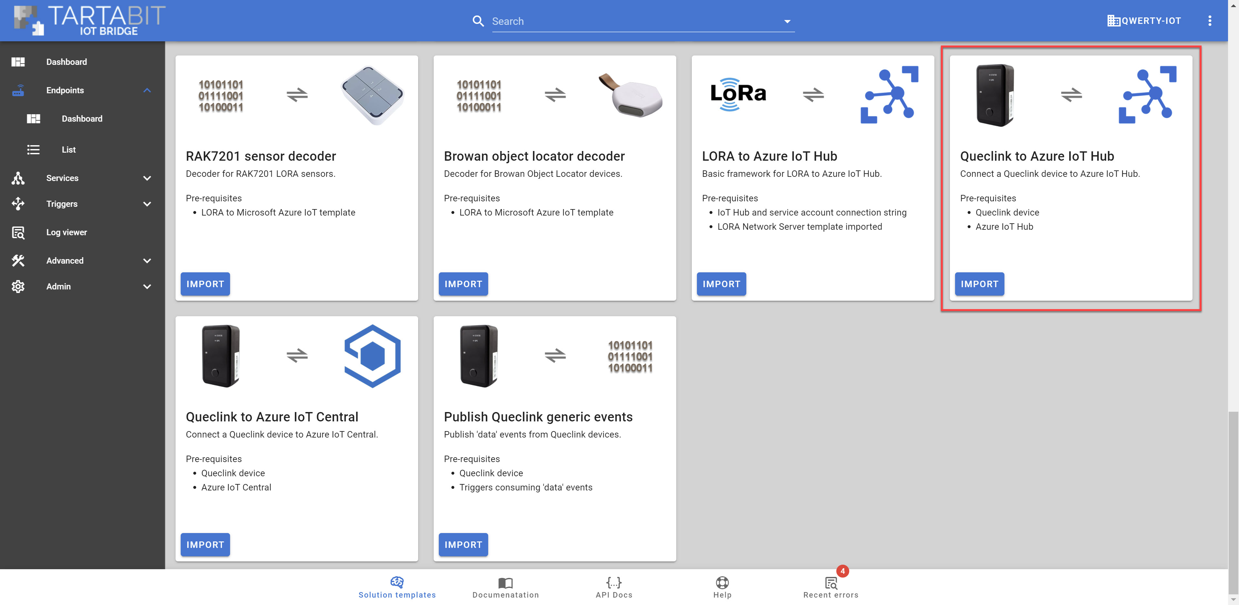The height and width of the screenshot is (605, 1239).
Task: Click Azure IoT Hub logo in LORA card
Action: coord(889,95)
